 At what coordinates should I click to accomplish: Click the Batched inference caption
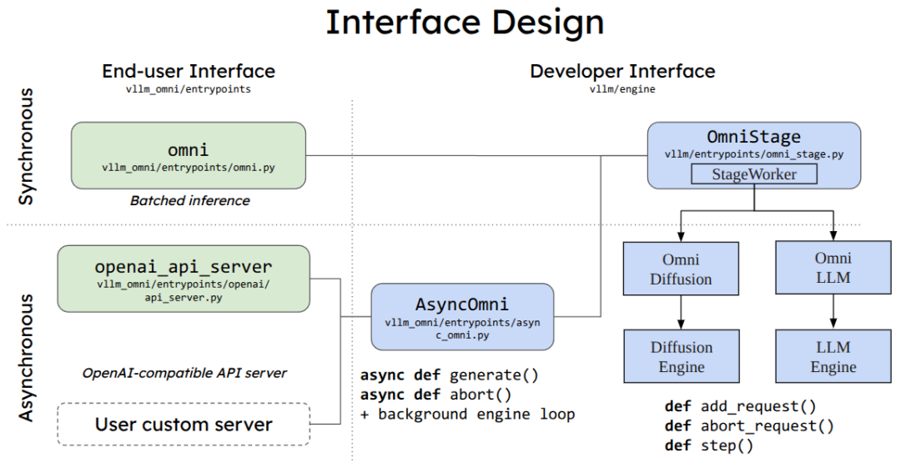[x=189, y=200]
